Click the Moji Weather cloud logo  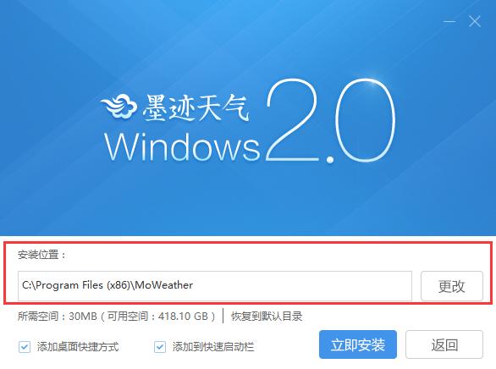[119, 107]
